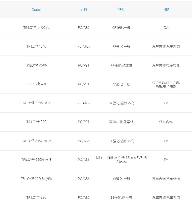Open the TRILOY 410 grade row

(36, 84)
